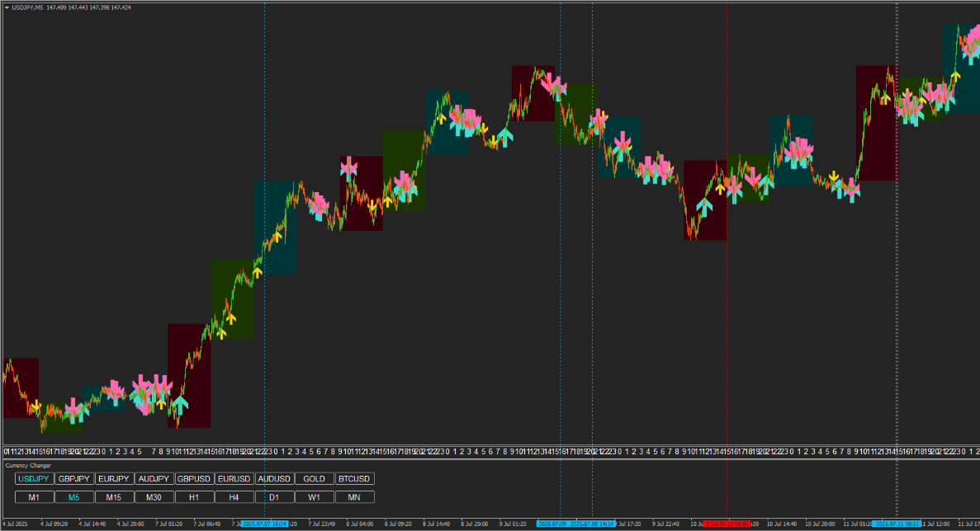Click the 8 Jul 04:00 axis label
The height and width of the screenshot is (531, 980).
click(359, 524)
